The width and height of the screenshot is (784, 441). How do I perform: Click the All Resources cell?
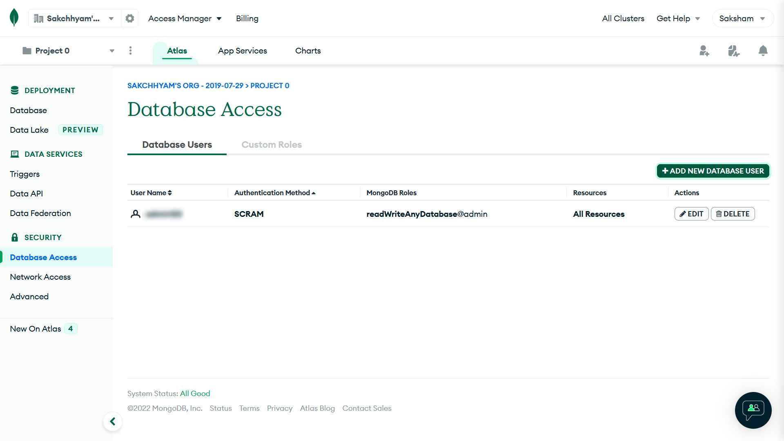coord(599,214)
